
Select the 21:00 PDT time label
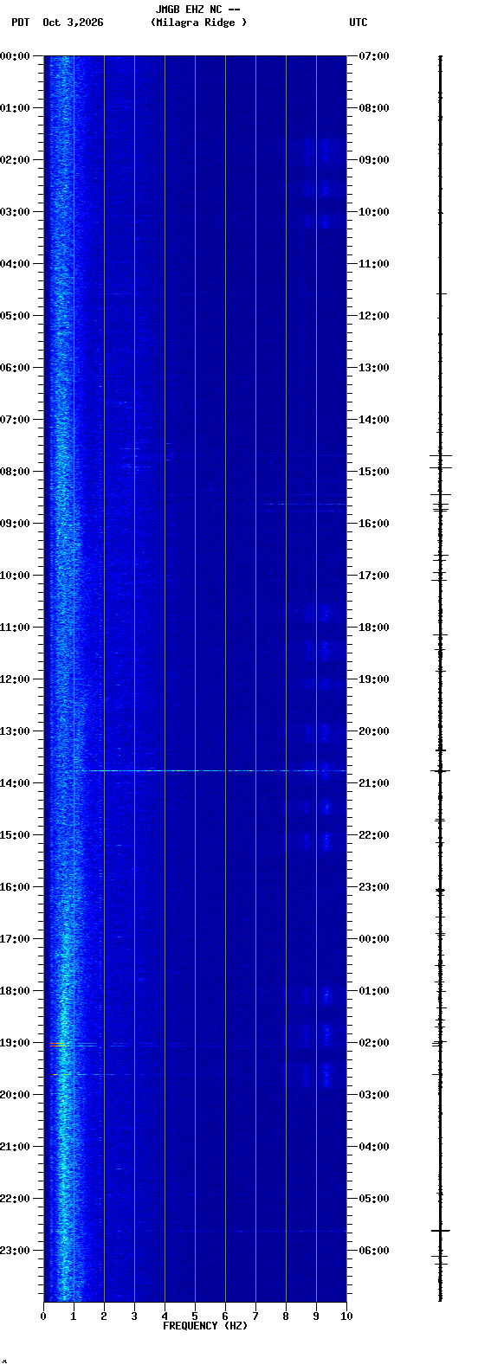pos(16,1147)
